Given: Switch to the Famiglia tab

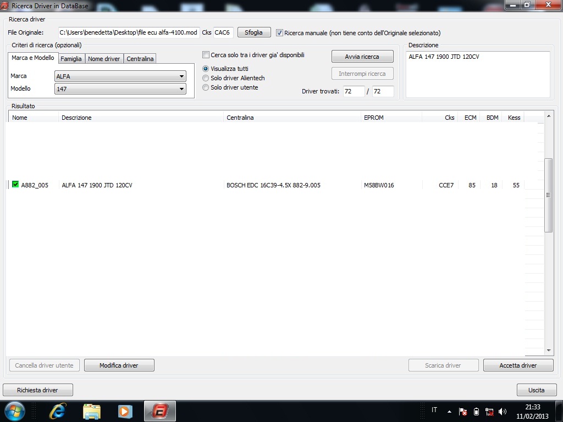Looking at the screenshot, I should point(71,58).
